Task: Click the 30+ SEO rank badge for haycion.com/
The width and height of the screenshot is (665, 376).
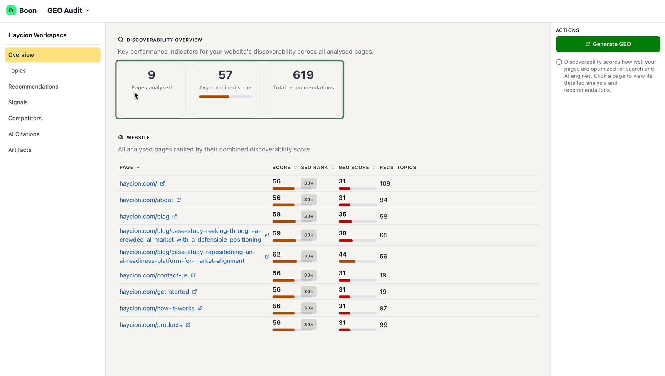Action: [x=309, y=183]
